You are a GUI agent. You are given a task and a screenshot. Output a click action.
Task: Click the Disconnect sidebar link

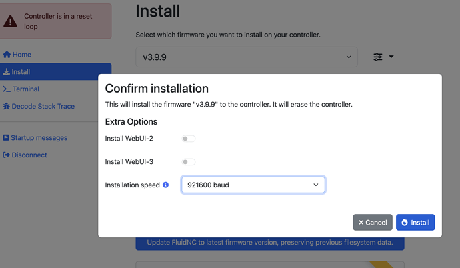tap(29, 155)
